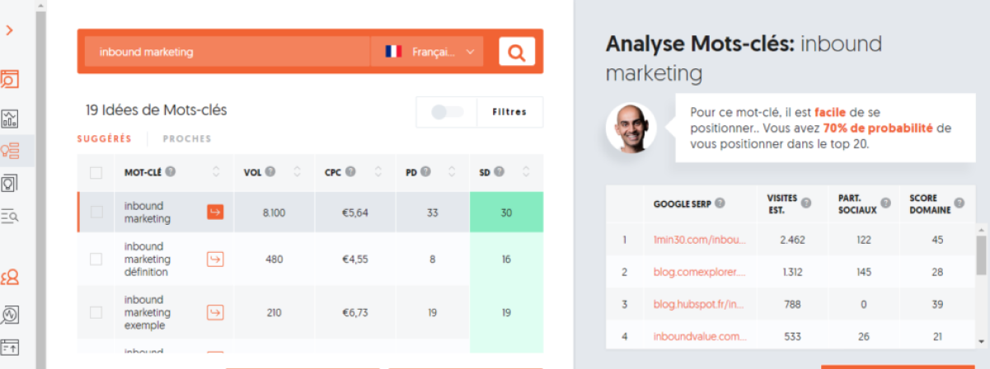Toggle the switch next to Filtres
This screenshot has height=369, width=990.
[x=448, y=112]
